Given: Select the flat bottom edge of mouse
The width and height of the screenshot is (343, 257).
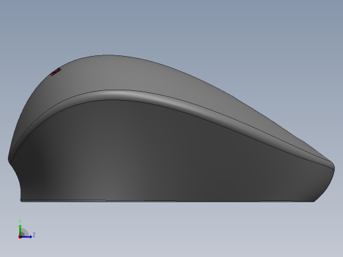Looking at the screenshot, I should click(168, 201).
